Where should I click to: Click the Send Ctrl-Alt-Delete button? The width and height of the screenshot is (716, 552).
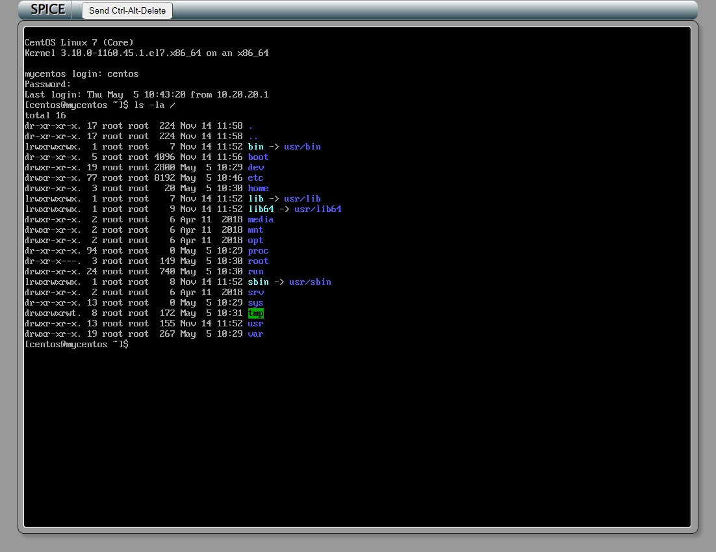point(127,10)
